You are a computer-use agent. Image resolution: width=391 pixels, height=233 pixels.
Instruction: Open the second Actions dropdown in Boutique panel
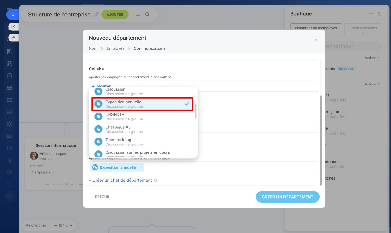click(x=372, y=84)
